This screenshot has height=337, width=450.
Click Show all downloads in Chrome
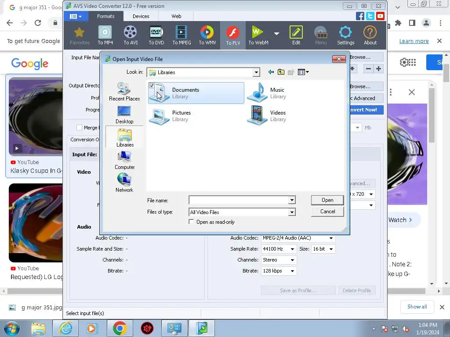[x=417, y=307]
